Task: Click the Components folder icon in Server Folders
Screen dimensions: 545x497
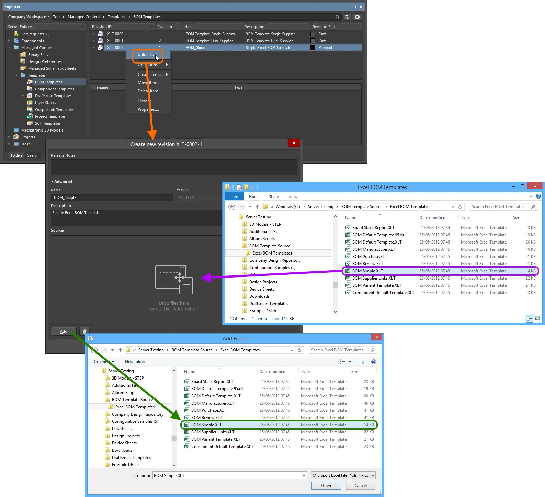Action: click(16, 41)
